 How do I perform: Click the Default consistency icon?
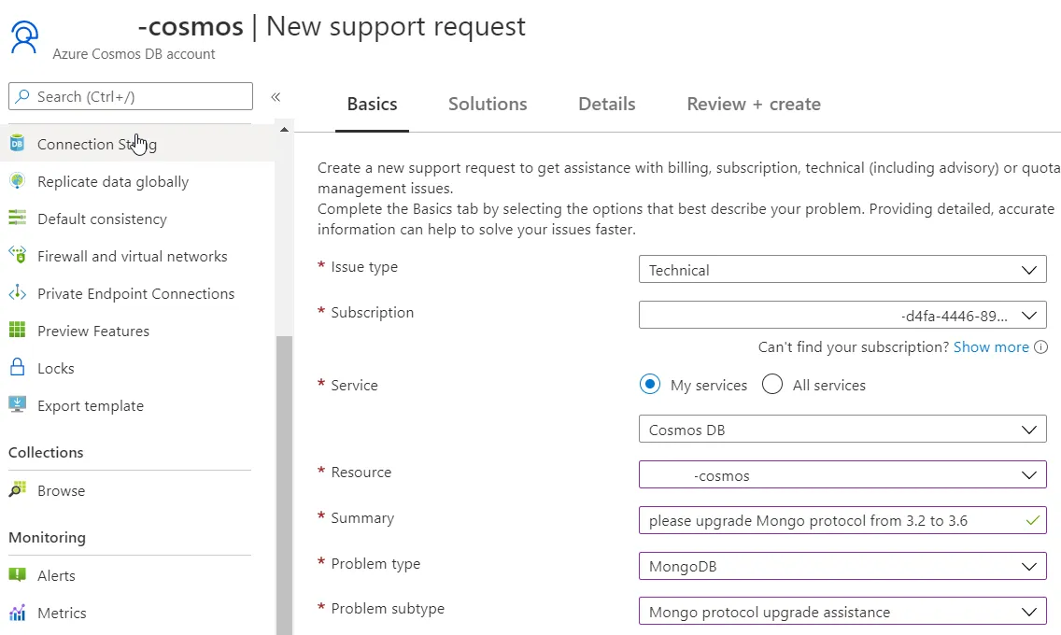[17, 219]
